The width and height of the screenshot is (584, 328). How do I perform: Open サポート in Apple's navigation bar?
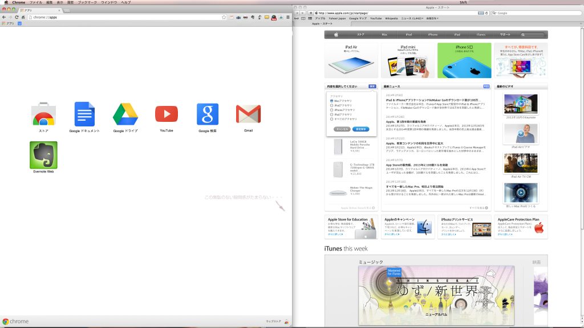click(x=505, y=35)
